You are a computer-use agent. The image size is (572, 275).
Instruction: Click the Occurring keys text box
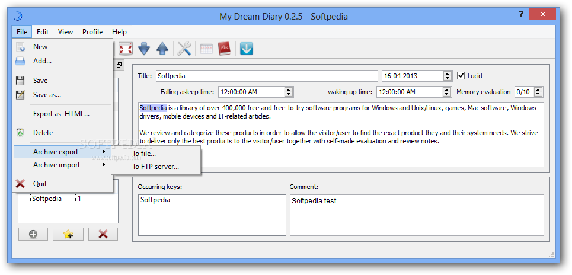pos(212,215)
